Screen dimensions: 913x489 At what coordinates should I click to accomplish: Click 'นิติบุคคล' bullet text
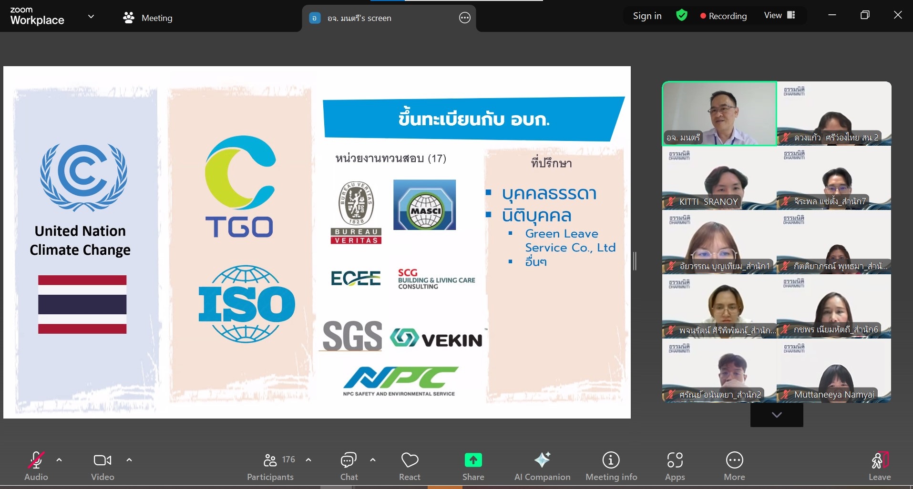pos(536,216)
